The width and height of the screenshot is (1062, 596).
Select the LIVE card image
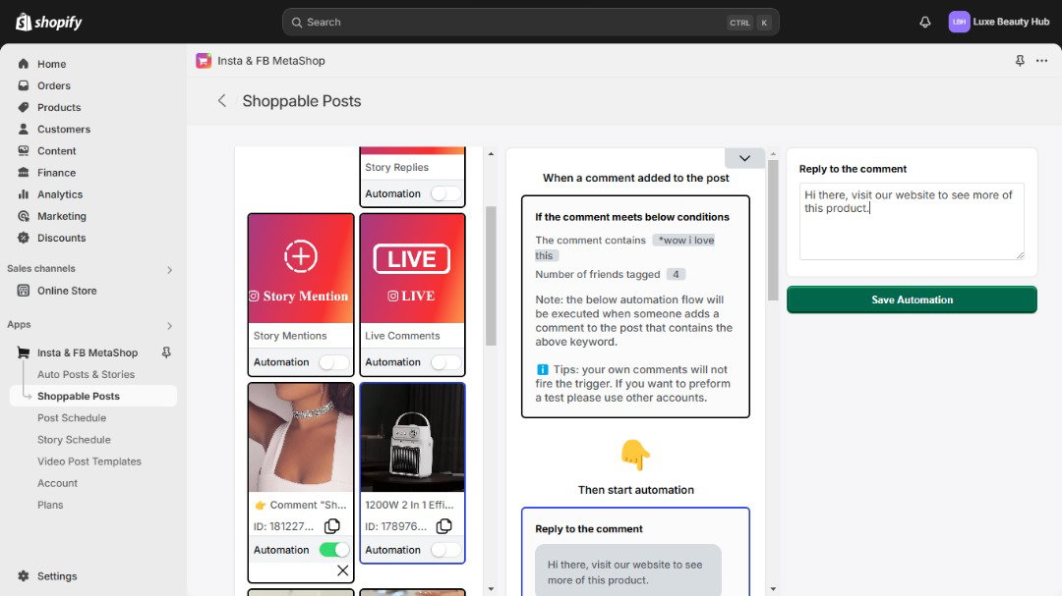[412, 269]
